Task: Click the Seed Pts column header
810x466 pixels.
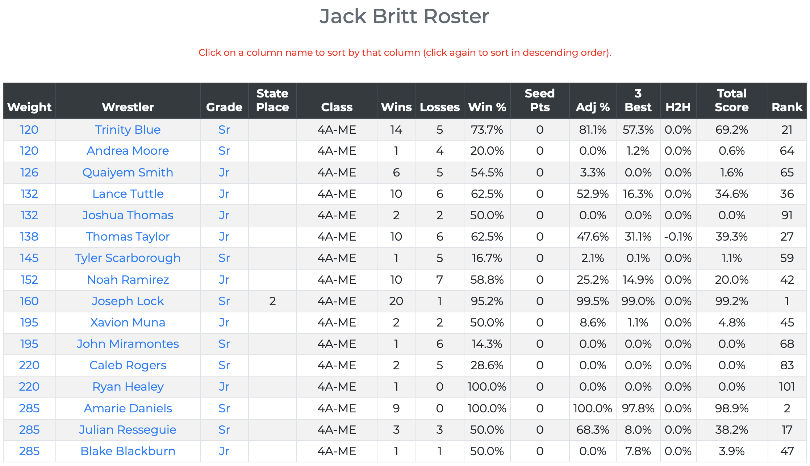Action: (539, 100)
